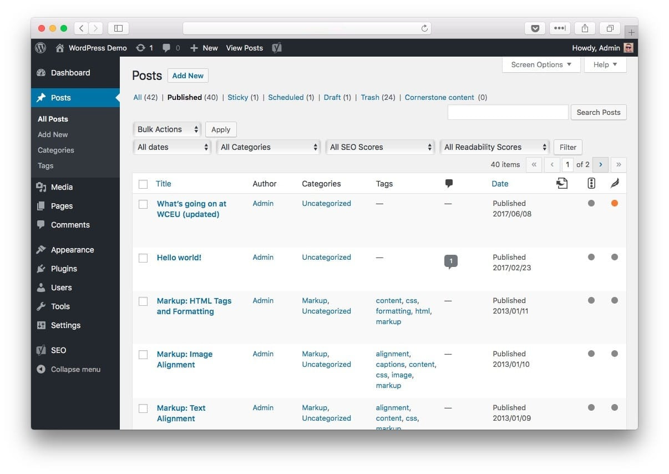
Task: Open the New content menu in admin bar
Action: click(204, 48)
